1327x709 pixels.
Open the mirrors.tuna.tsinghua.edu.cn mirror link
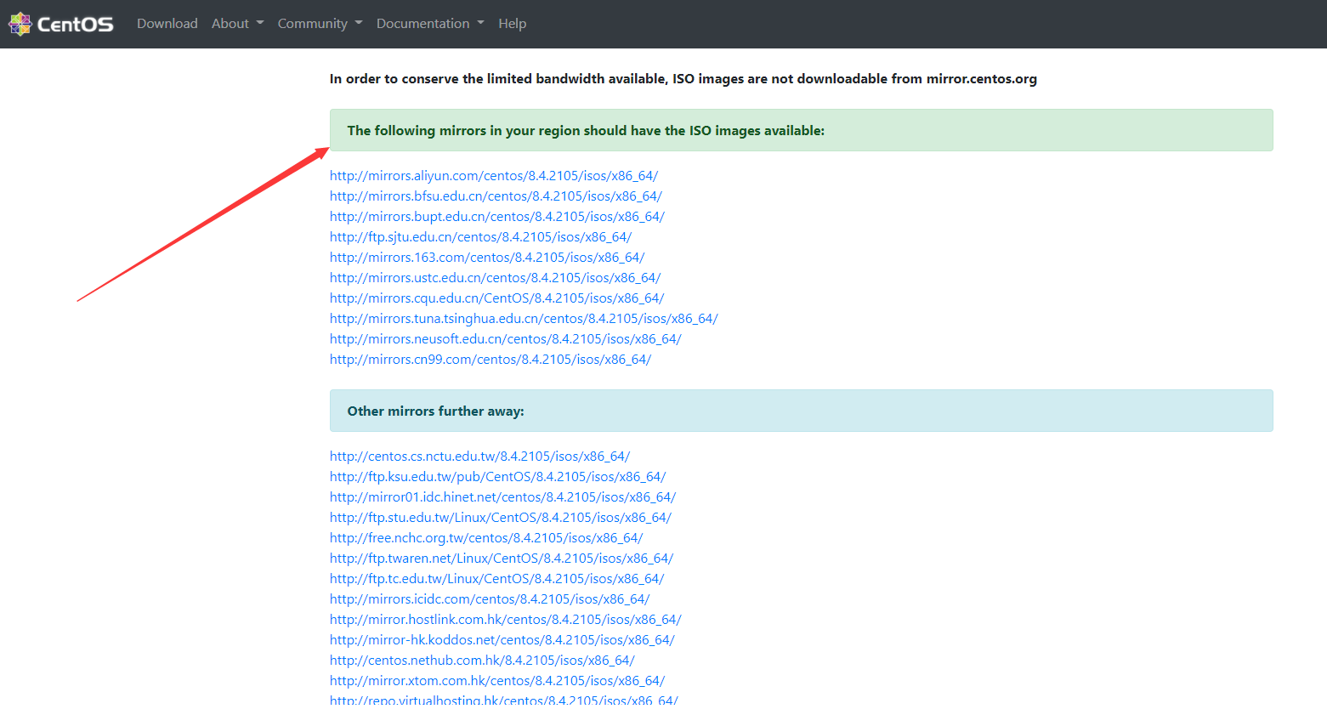(524, 319)
